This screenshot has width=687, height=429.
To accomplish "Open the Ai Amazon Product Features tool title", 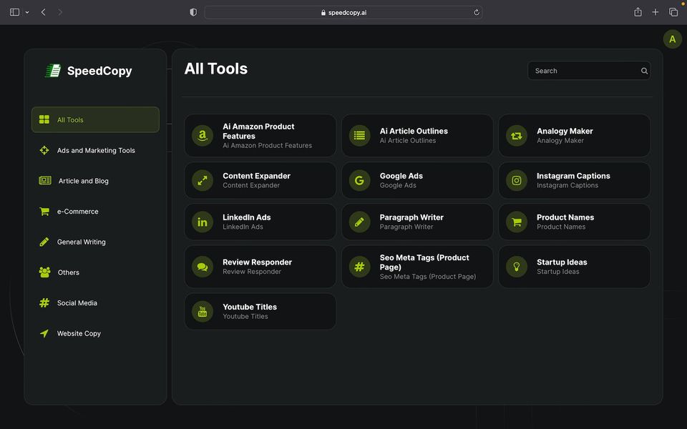I will (x=258, y=132).
